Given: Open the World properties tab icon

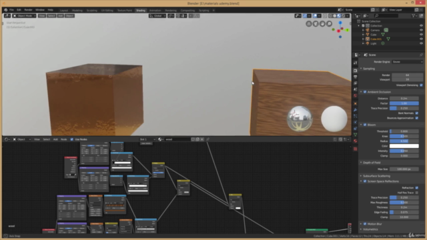Looking at the screenshot, I should coord(355,96).
